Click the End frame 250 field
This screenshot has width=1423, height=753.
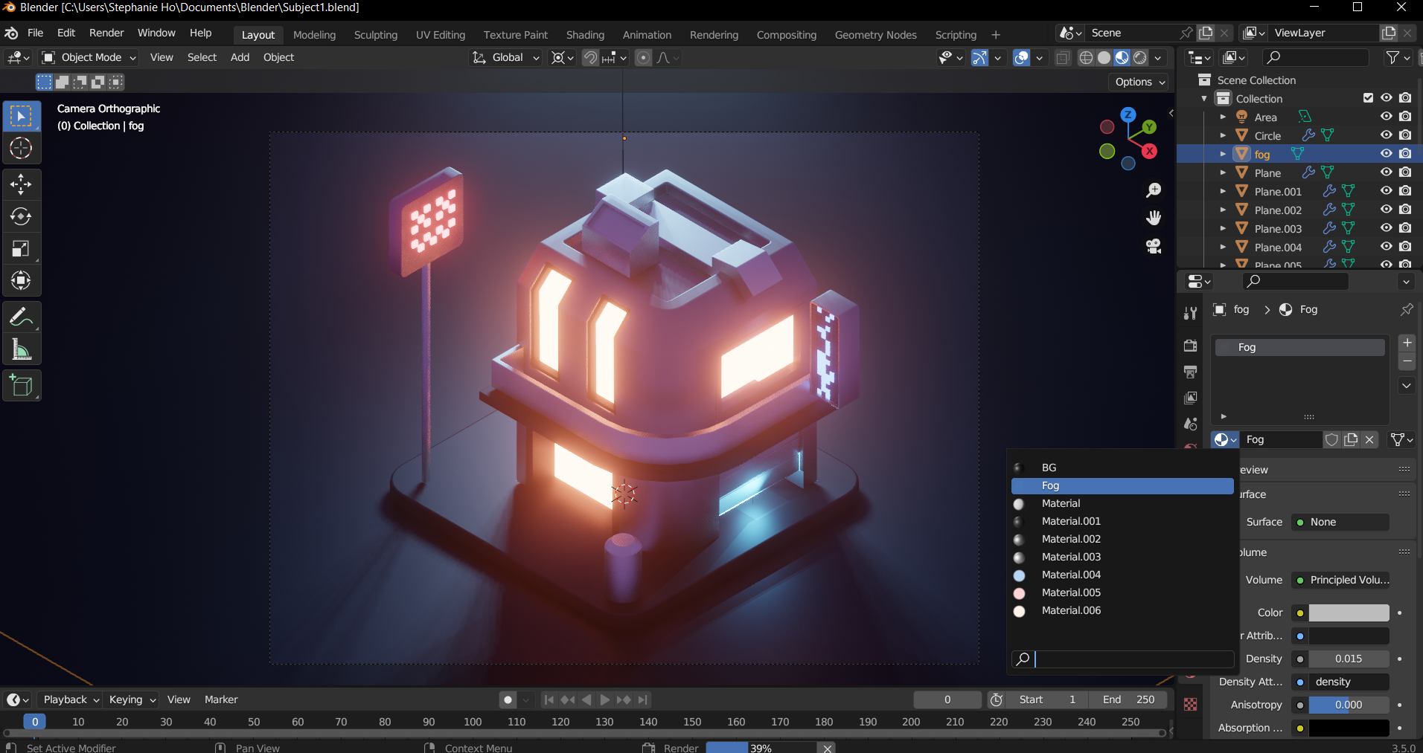coord(1128,699)
